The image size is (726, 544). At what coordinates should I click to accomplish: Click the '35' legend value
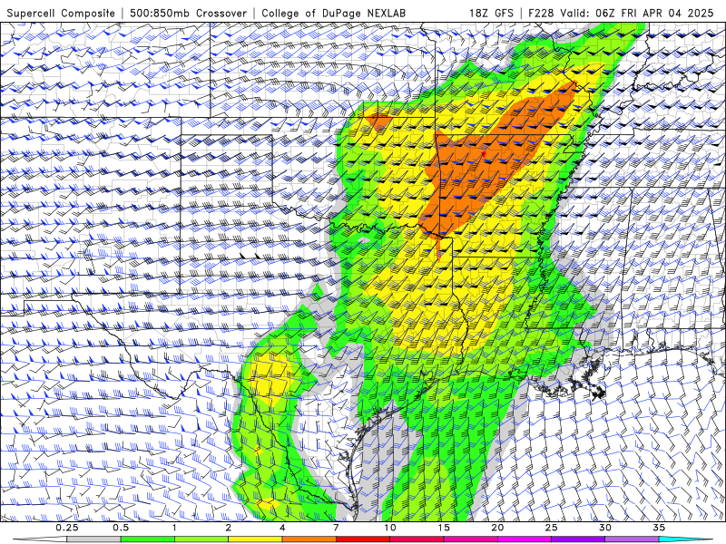(x=659, y=528)
